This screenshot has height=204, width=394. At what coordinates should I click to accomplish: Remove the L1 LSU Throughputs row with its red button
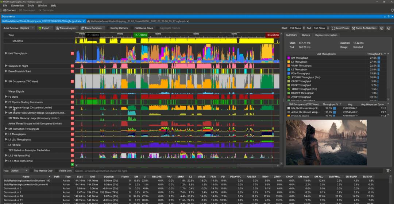pos(72,140)
